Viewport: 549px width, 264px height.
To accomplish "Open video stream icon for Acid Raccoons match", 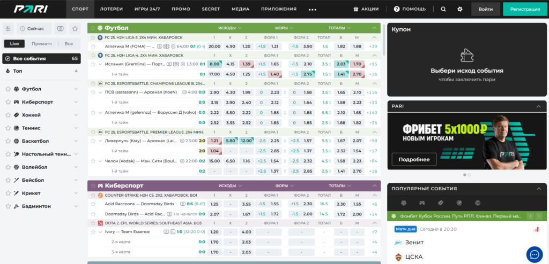I will pyautogui.click(x=182, y=204).
